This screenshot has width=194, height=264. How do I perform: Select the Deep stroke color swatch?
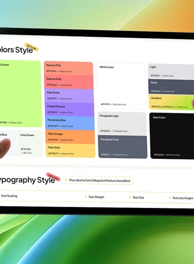[x=171, y=87]
